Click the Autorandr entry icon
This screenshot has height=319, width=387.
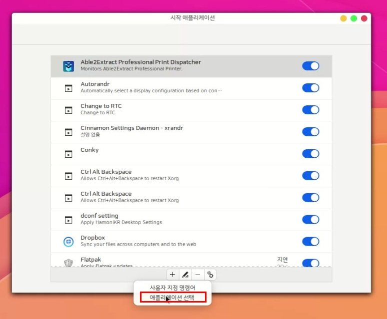coord(68,88)
